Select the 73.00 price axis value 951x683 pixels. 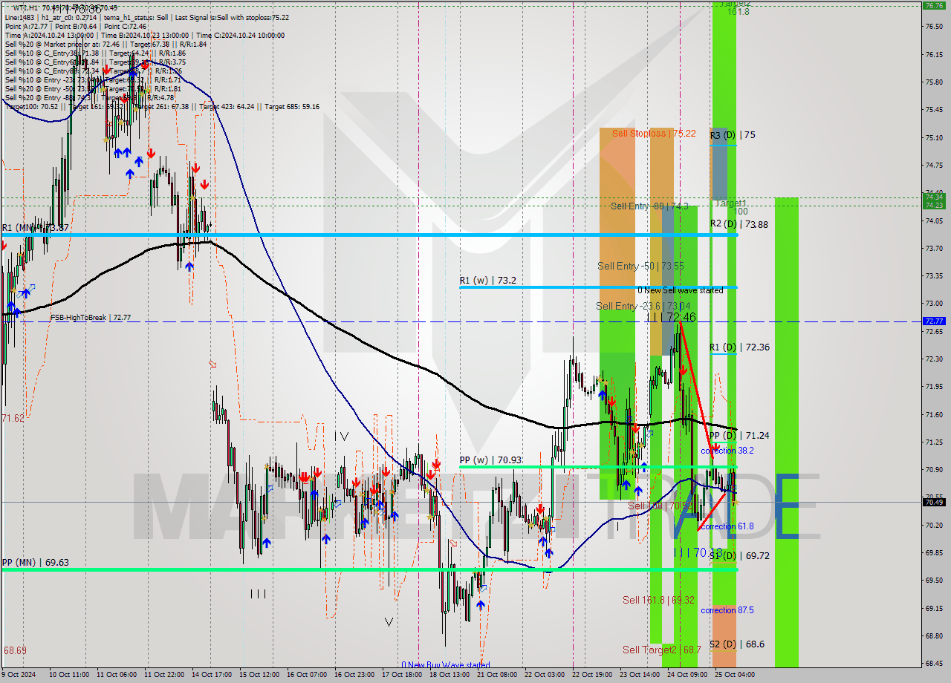934,304
